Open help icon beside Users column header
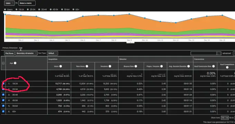This screenshot has width=235, height=124. pyautogui.click(x=60, y=66)
